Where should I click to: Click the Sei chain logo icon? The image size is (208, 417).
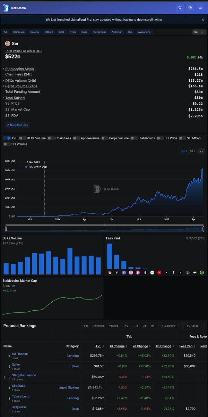coord(8,43)
